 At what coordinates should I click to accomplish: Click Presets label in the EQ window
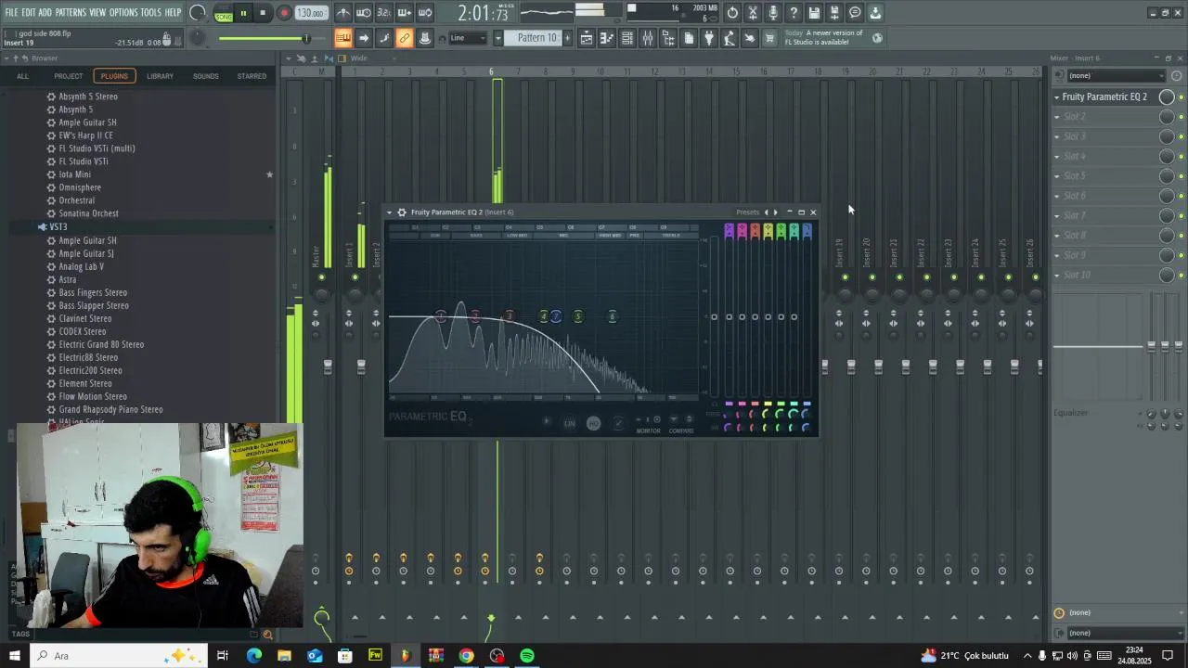pyautogui.click(x=748, y=212)
